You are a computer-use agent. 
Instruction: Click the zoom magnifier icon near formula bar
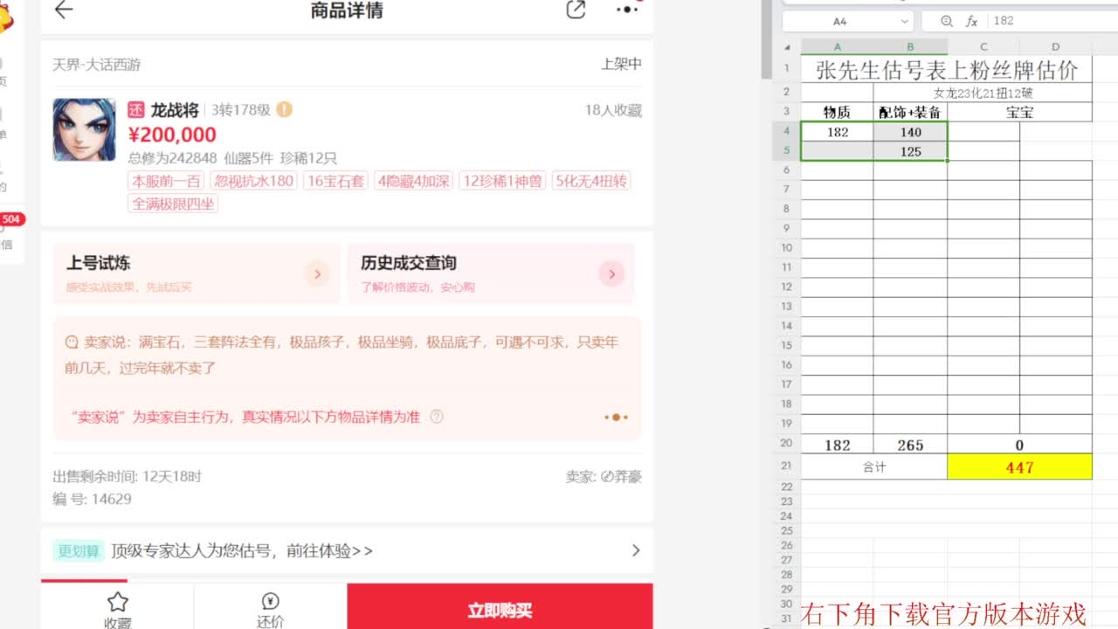point(947,21)
